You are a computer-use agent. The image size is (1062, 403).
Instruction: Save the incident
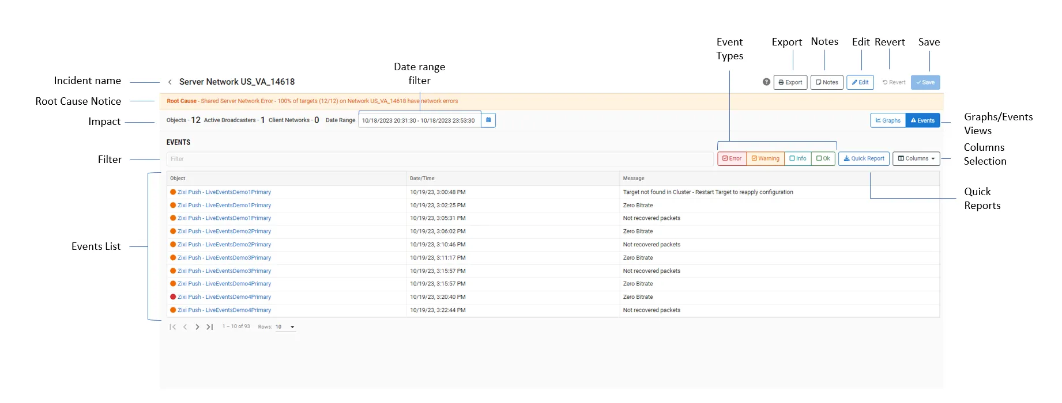925,82
